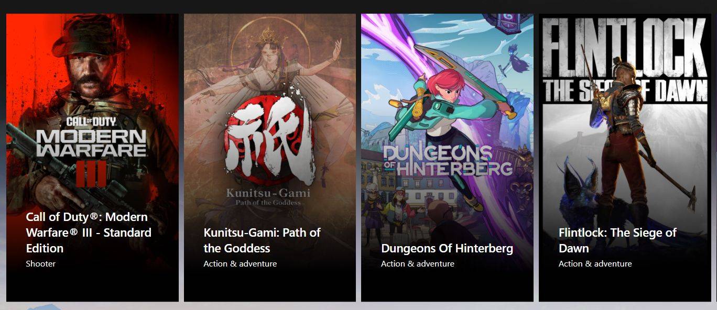Screen dimensions: 717x310
Task: Select the Dungeons Of Hinterberg title text
Action: pyautogui.click(x=447, y=248)
